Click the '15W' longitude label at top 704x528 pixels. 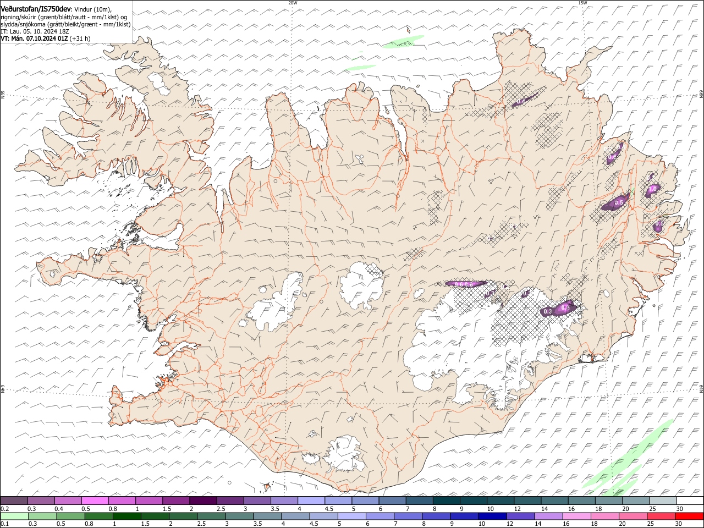pos(582,3)
